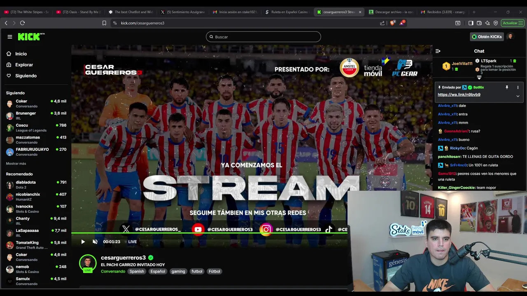Select the gaming tag
This screenshot has width=527, height=296.
click(x=178, y=271)
